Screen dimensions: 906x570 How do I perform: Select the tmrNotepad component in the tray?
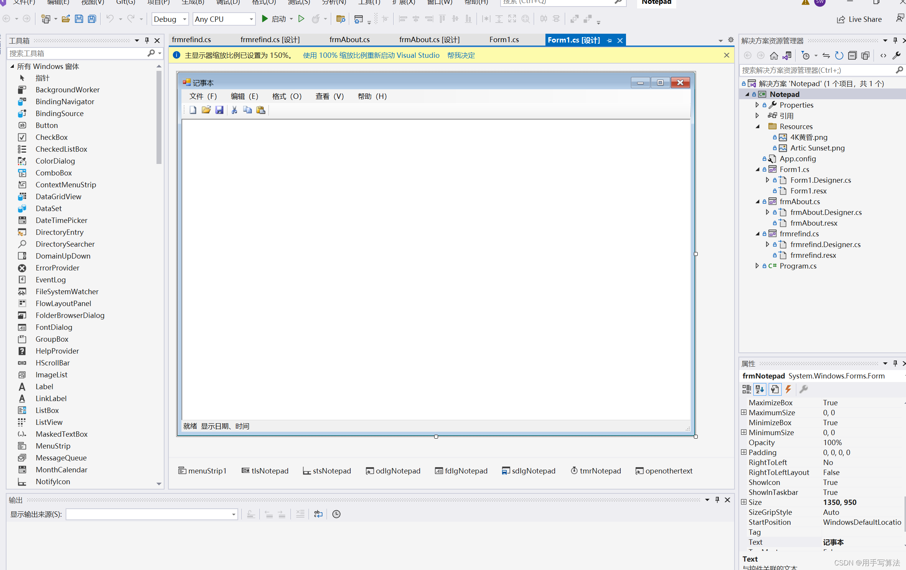click(596, 471)
